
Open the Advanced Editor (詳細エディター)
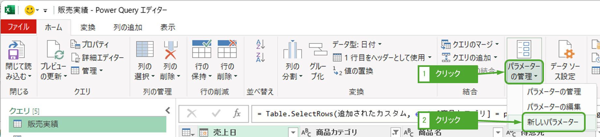97,58
